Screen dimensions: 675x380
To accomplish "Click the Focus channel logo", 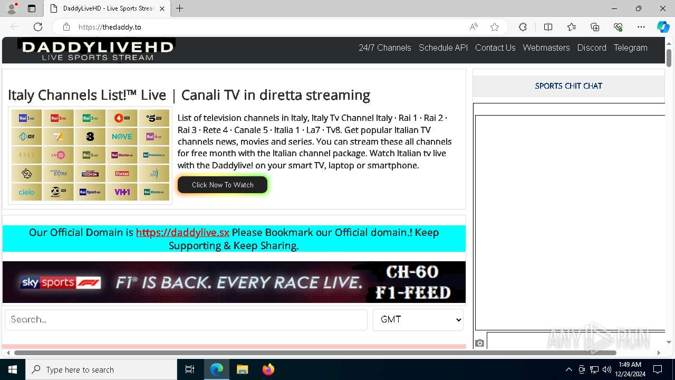I will click(x=122, y=174).
